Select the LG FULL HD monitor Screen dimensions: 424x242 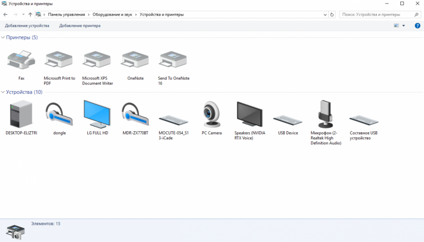[98, 115]
